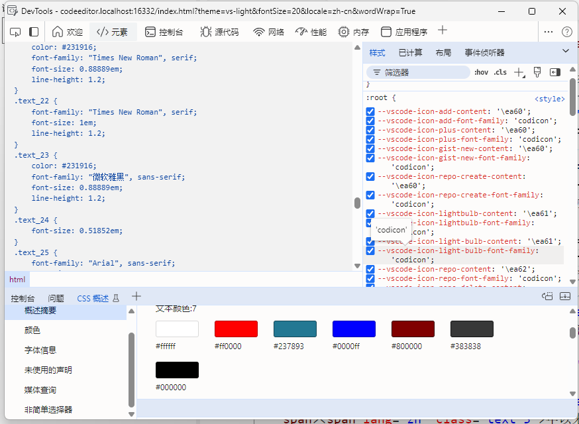
Task: Click the code panel vertical scrollbar thumb
Action: [357, 203]
